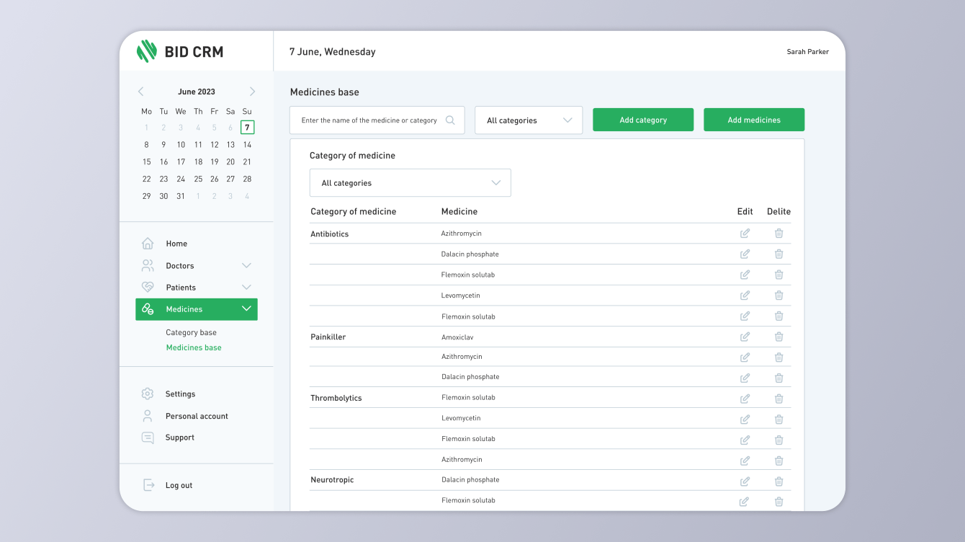Collapse the Medicines submenu chevron
965x542 pixels.
point(246,309)
